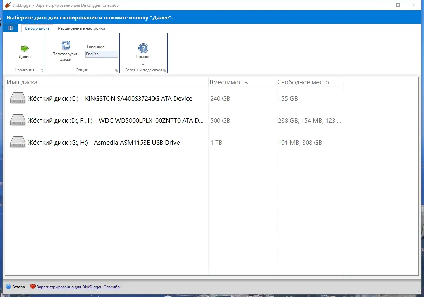Click the Перезагрузить диски refresh icon
424x297 pixels.
pos(66,45)
